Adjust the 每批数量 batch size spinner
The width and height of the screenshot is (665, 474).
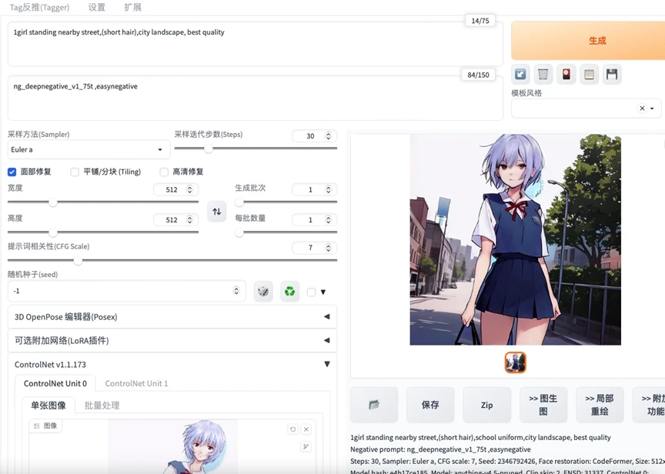[x=328, y=219]
